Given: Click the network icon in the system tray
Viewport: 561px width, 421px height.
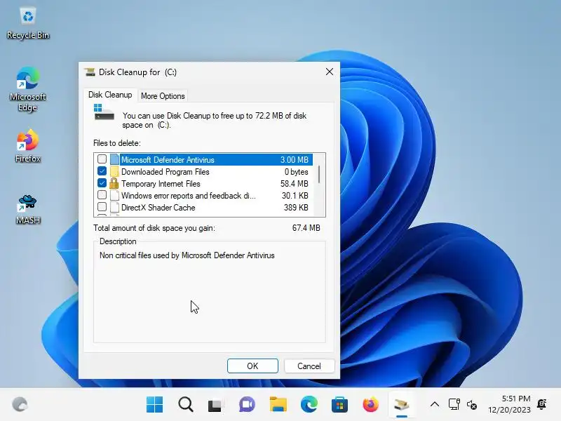Looking at the screenshot, I should (x=454, y=405).
